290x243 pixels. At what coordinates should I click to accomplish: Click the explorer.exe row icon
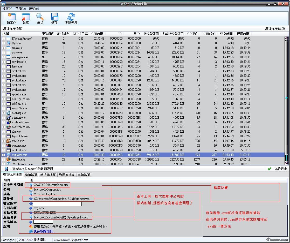tap(9, 155)
